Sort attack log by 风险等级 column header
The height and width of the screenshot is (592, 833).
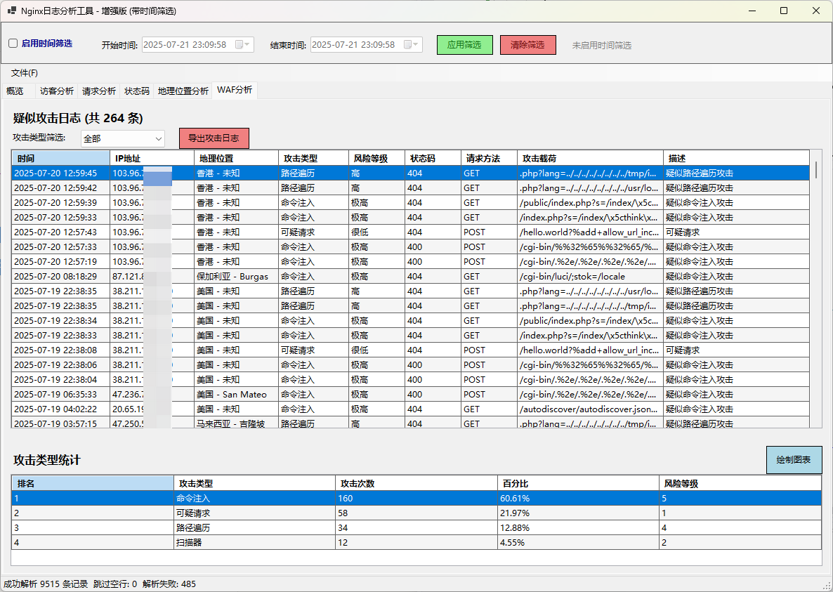pyautogui.click(x=376, y=159)
